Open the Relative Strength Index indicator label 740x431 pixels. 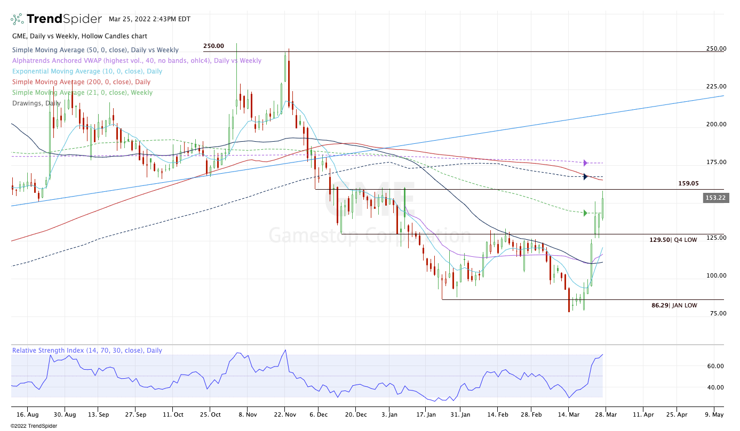(87, 351)
